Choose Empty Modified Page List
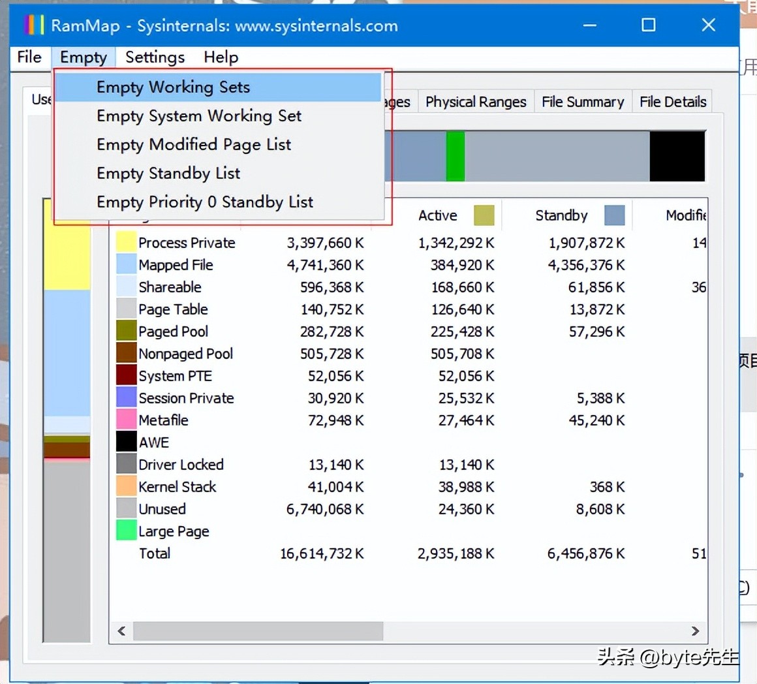The image size is (757, 684). click(x=218, y=144)
